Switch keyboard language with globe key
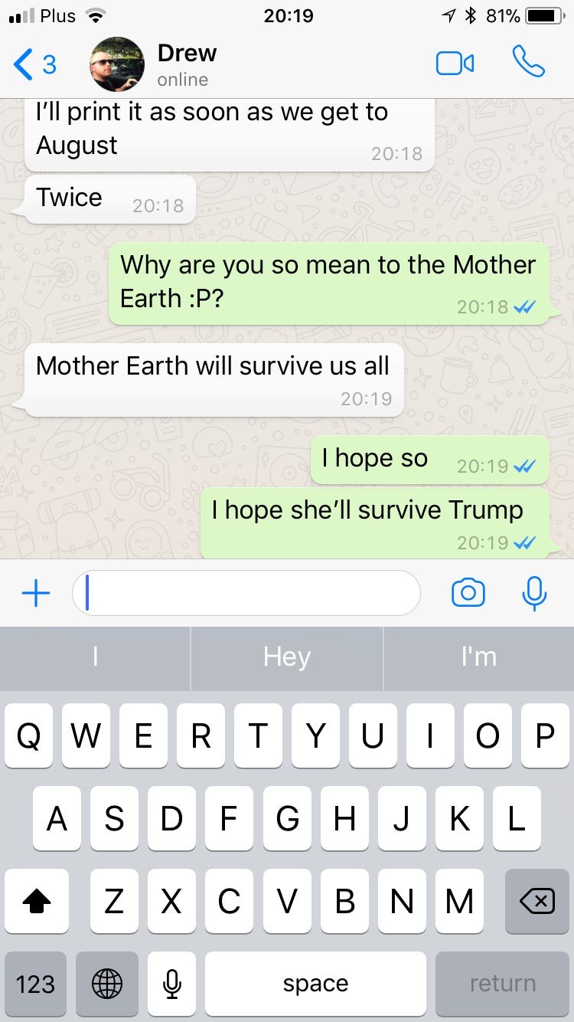Image resolution: width=574 pixels, height=1022 pixels. [107, 984]
